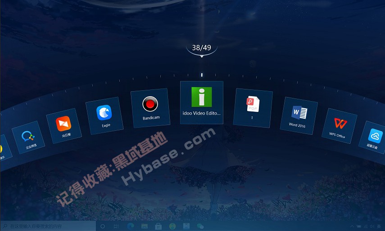Click the volume icon in system tray
Image resolution: width=385 pixels, height=231 pixels.
pos(372,227)
